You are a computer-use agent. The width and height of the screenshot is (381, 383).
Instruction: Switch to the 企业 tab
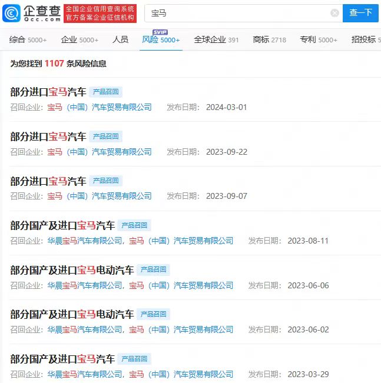pos(79,40)
